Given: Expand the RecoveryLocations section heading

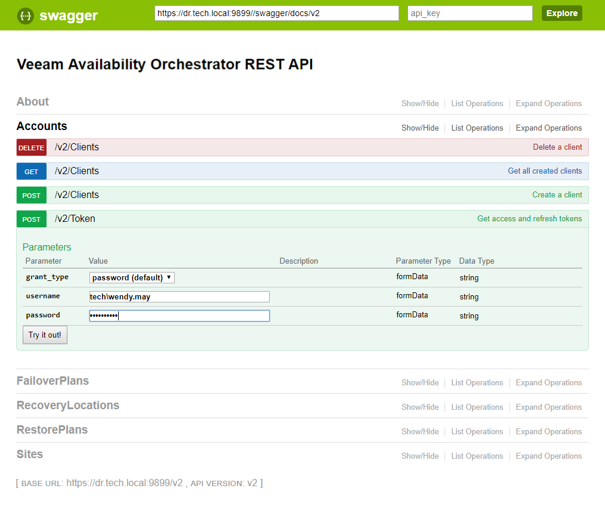Looking at the screenshot, I should (x=68, y=406).
